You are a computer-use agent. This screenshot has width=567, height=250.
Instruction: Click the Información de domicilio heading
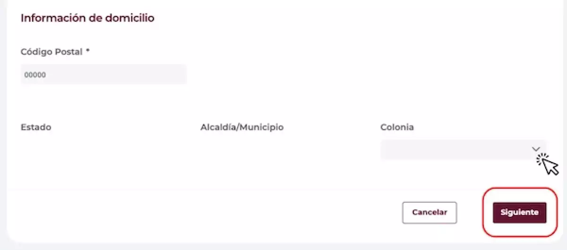(x=88, y=18)
